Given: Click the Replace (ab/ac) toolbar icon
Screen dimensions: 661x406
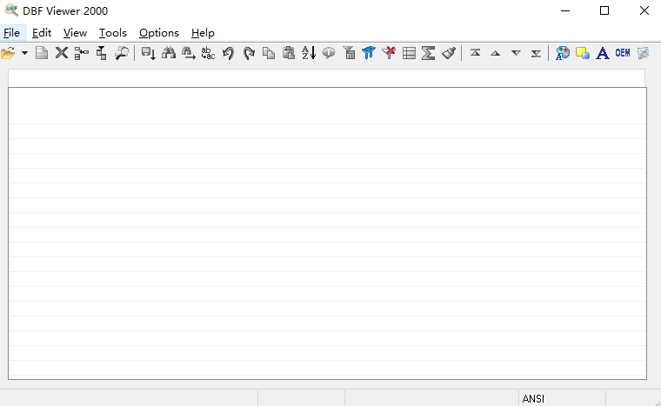Looking at the screenshot, I should (x=208, y=53).
